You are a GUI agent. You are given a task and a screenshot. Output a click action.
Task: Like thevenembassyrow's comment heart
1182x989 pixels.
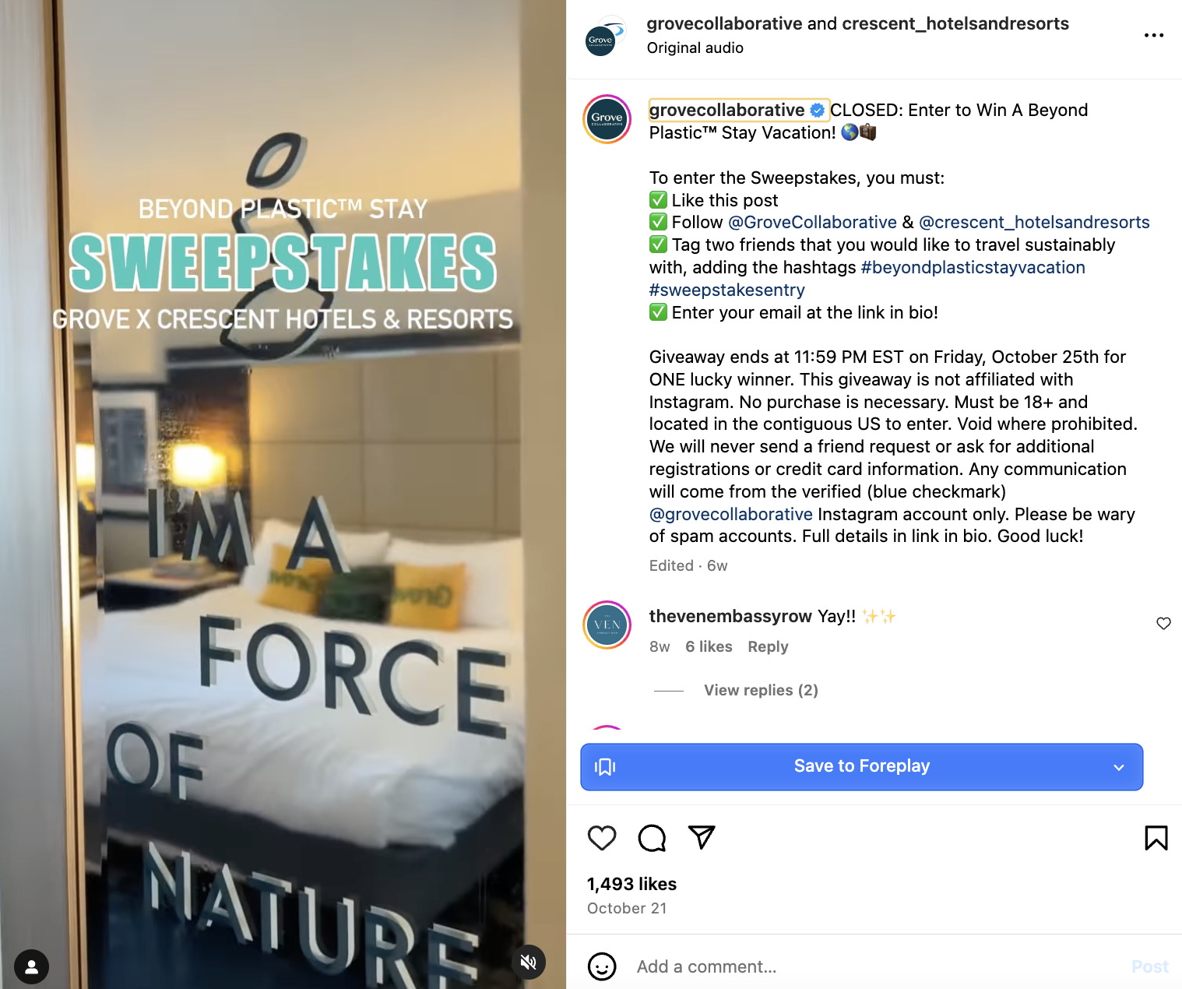point(1163,624)
